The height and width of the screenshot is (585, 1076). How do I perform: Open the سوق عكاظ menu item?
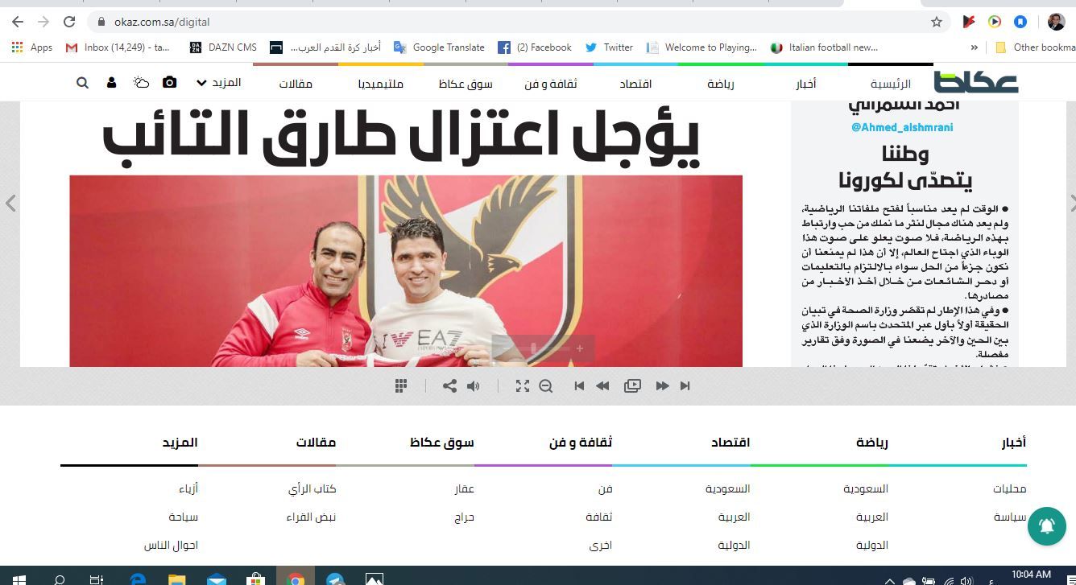coord(465,82)
